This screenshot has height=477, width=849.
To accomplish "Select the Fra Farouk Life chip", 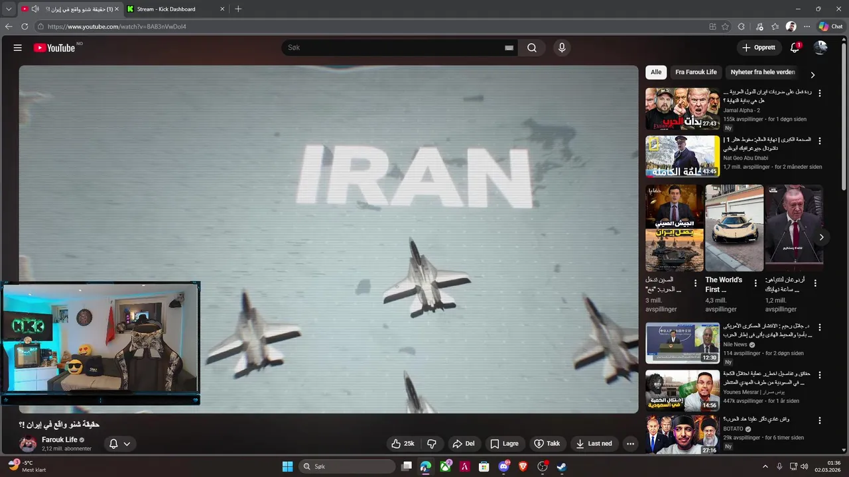I will coord(696,72).
